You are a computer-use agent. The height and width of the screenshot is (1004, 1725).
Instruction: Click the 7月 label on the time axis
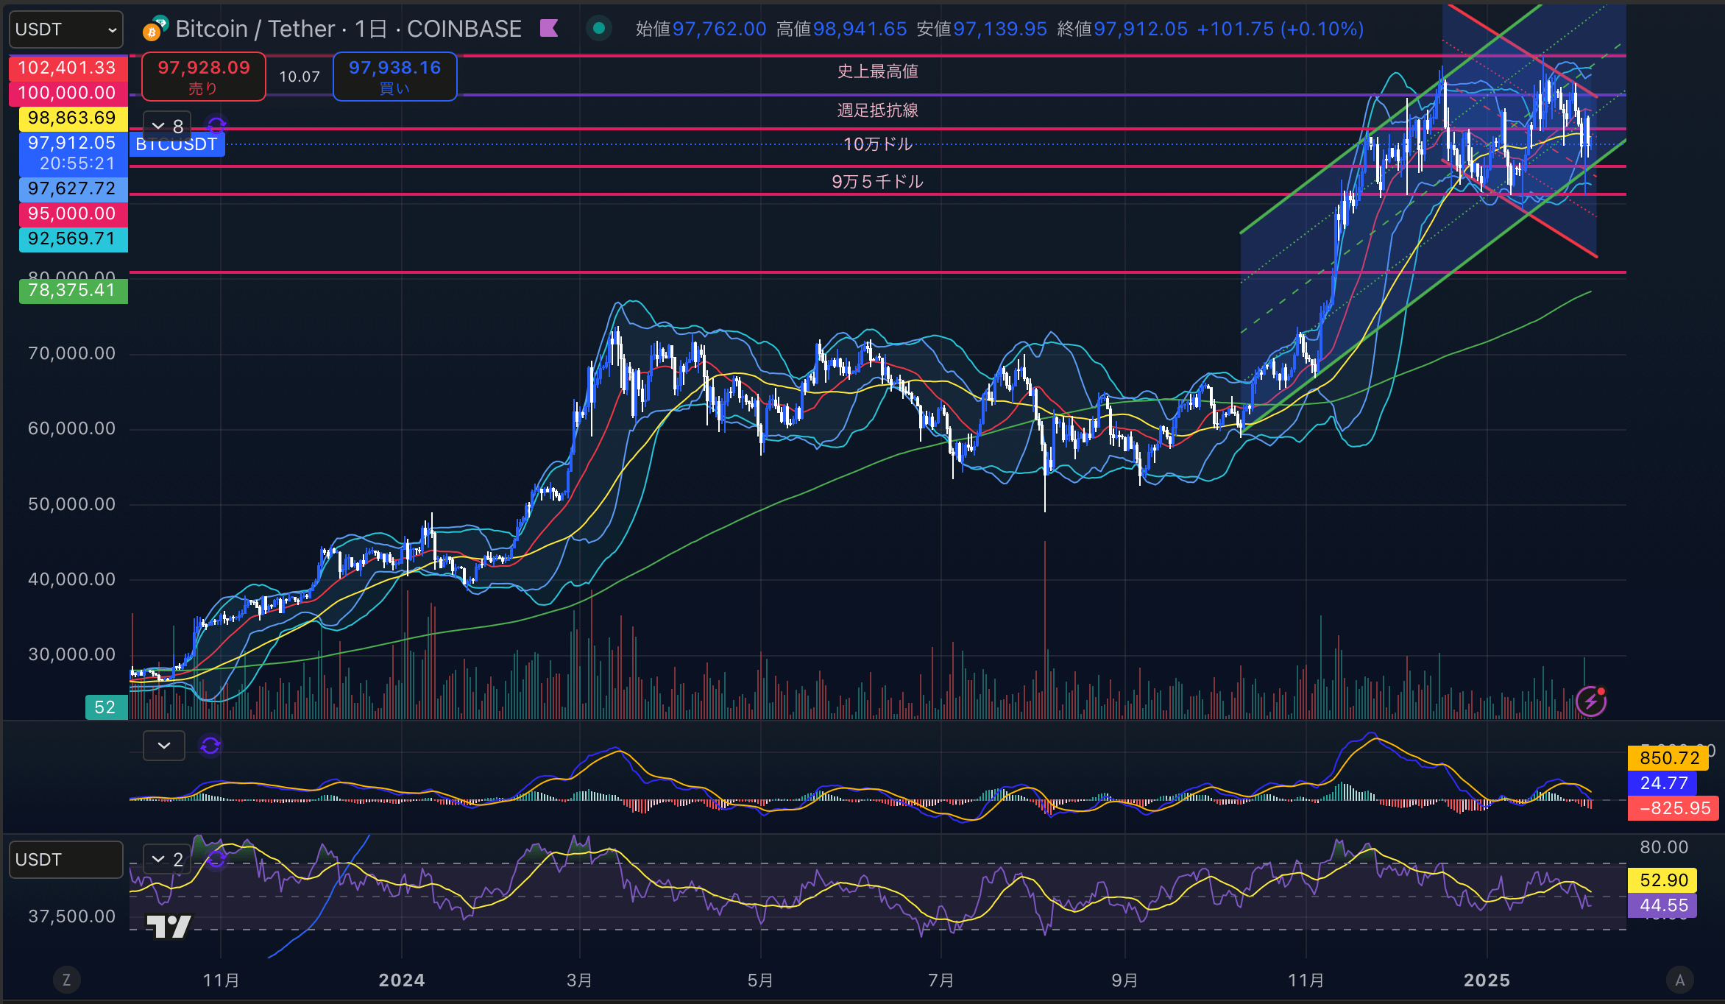(941, 980)
